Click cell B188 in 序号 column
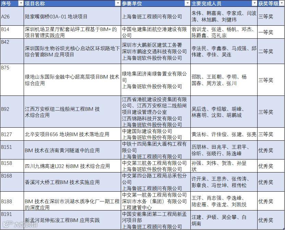 (x=12, y=201)
